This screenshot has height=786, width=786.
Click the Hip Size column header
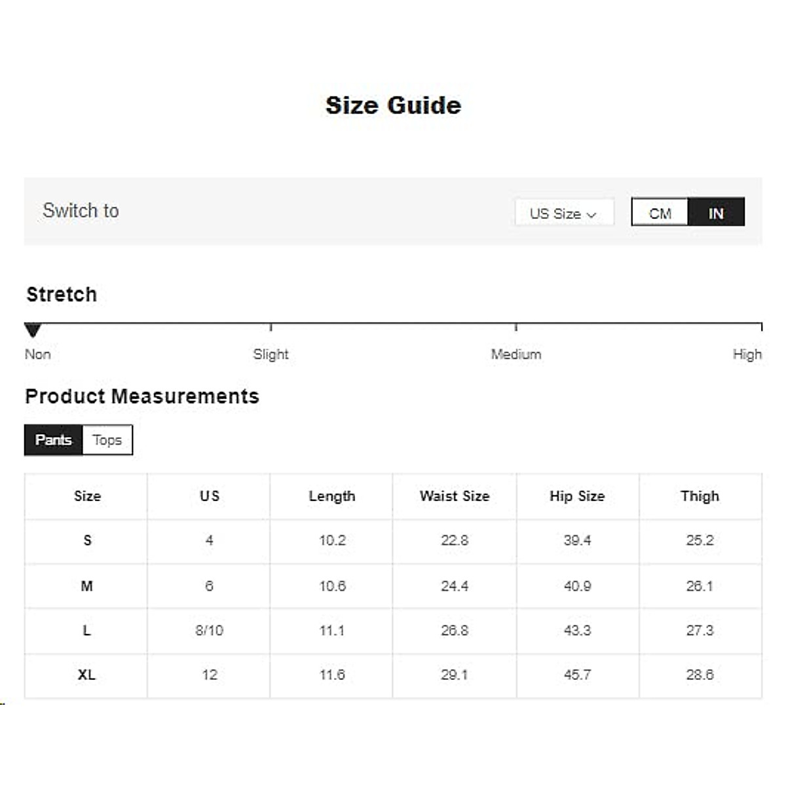[x=577, y=496]
